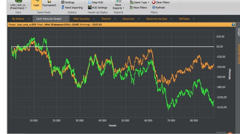Close the Sessions tab
Image resolution: width=240 pixels, height=134 pixels.
[139, 19]
